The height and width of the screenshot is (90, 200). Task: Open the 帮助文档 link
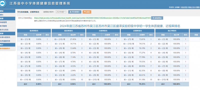click(191, 7)
